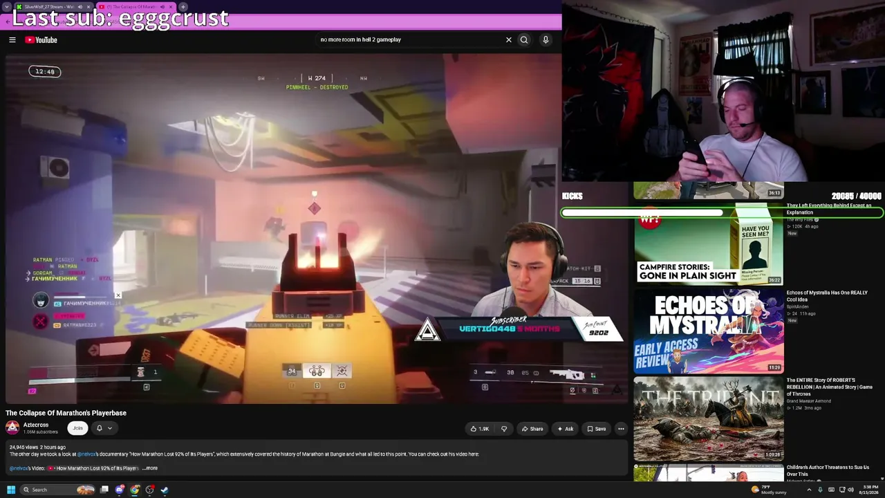Viewport: 885px width, 498px height.
Task: Open 'They Left Everything Behind' video title
Action: (828, 209)
